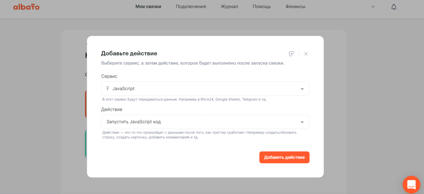Expand the account menu chevron in the header
This screenshot has width=424, height=194.
tap(373, 7)
